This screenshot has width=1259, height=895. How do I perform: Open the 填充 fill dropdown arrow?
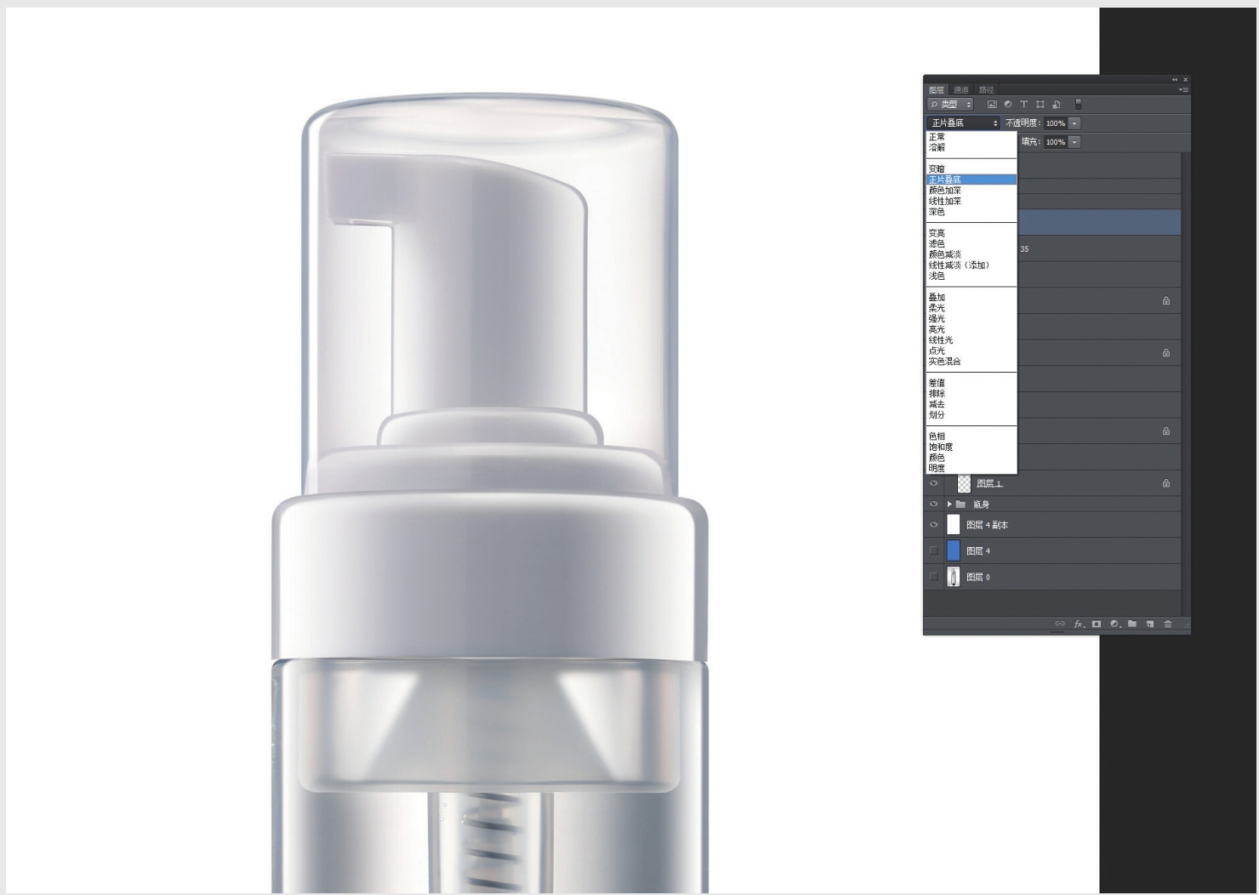[1074, 142]
